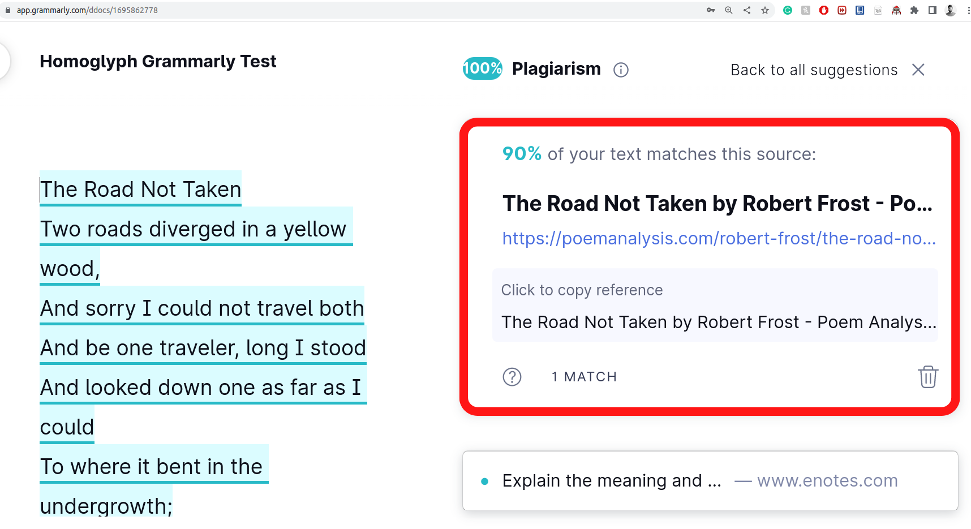971x529 pixels.
Task: Click the share icon in address bar
Action: pos(747,10)
